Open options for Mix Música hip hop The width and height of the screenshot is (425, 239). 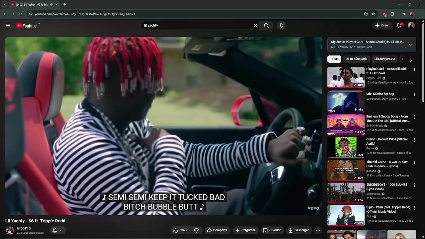point(414,95)
